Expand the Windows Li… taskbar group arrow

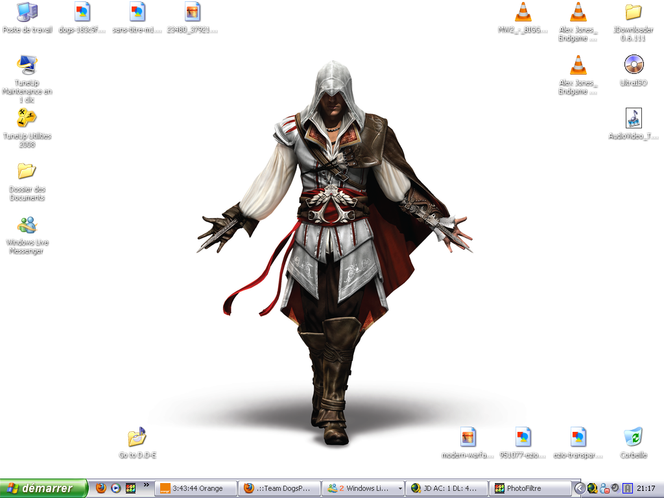pos(399,488)
